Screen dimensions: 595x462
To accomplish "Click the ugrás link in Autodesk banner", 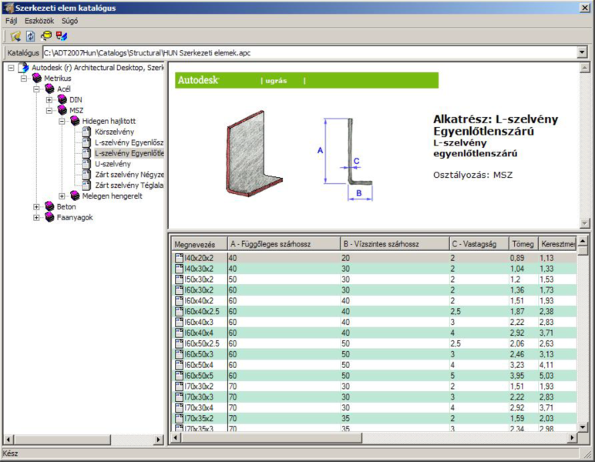I will pyautogui.click(x=276, y=81).
